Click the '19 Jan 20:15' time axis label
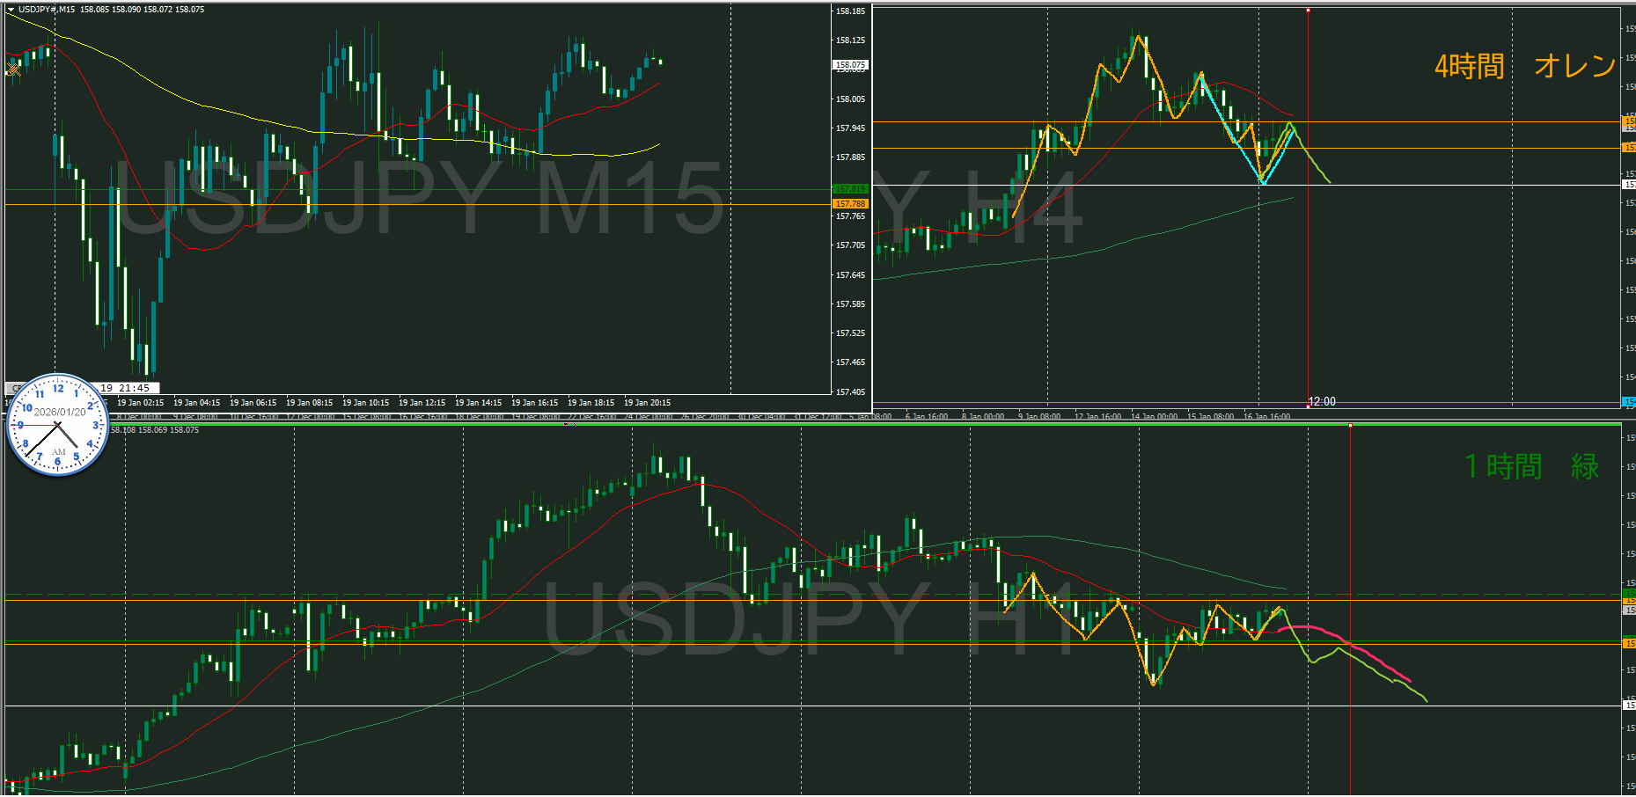The height and width of the screenshot is (797, 1636). click(647, 403)
